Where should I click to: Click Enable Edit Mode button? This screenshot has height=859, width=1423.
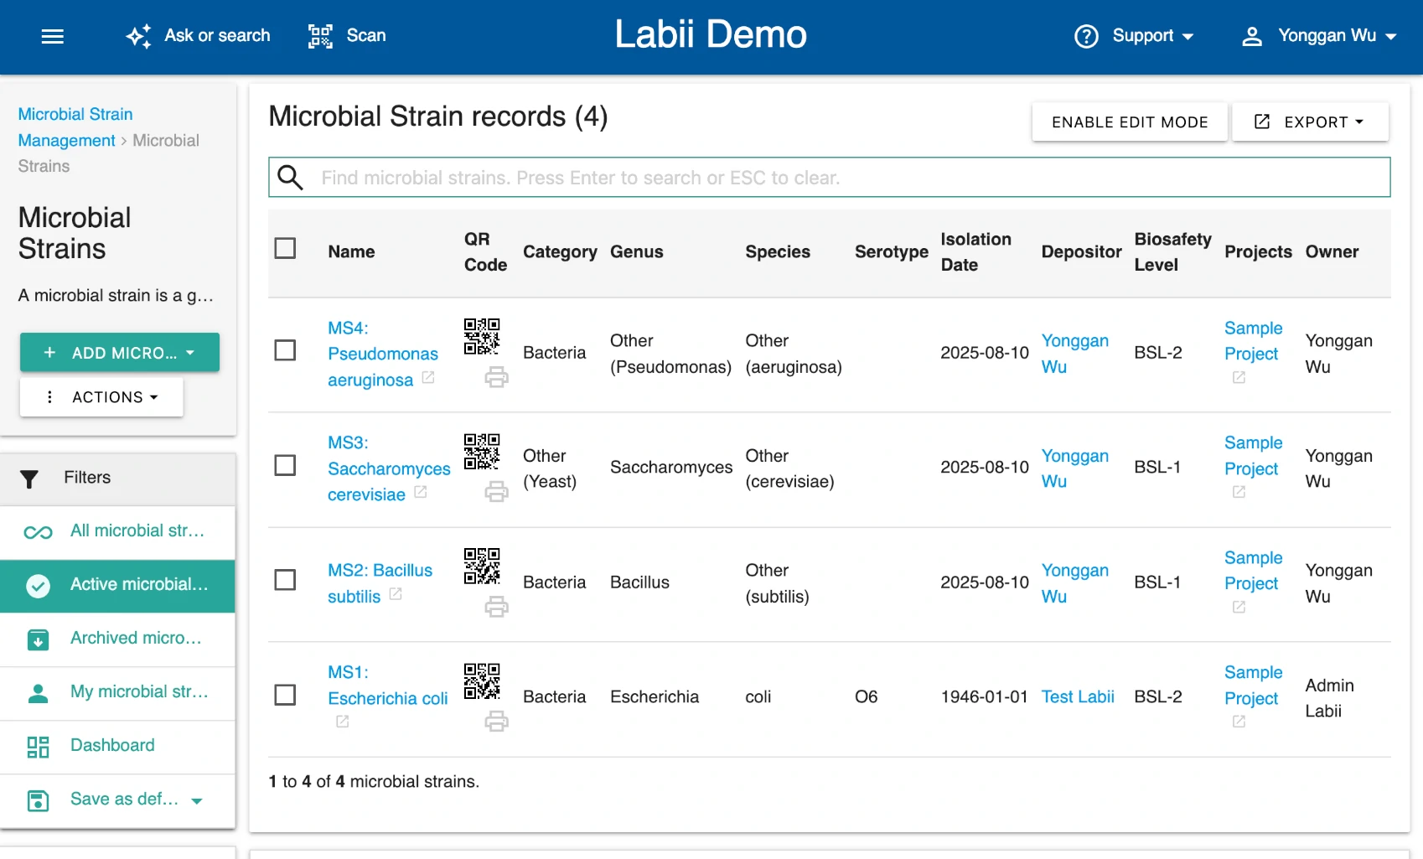(x=1129, y=122)
